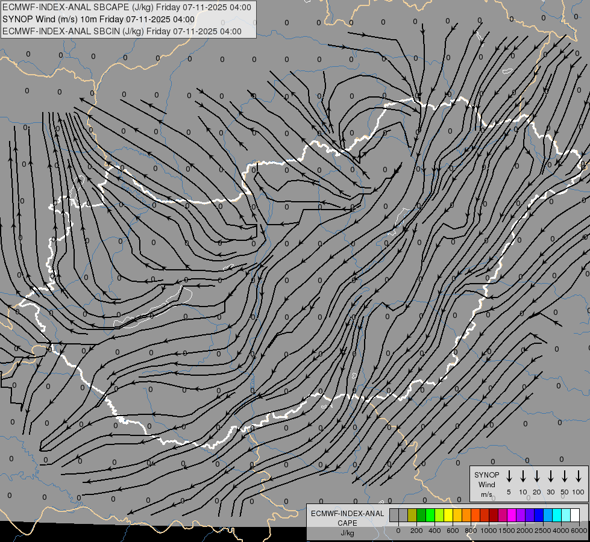The height and width of the screenshot is (542, 590).
Task: Select the pure yellow CAPE legend swatch
Action: pyautogui.click(x=448, y=515)
